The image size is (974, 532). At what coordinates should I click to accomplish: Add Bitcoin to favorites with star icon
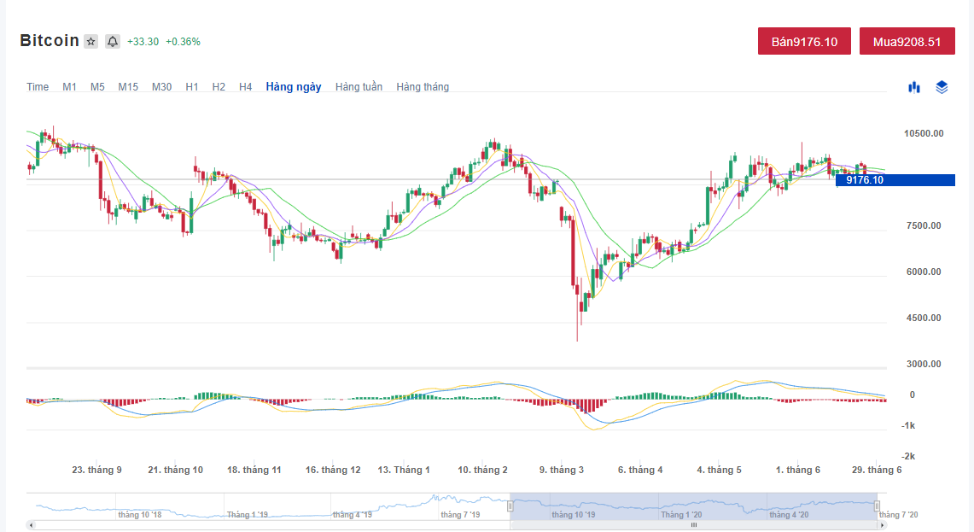(x=91, y=42)
